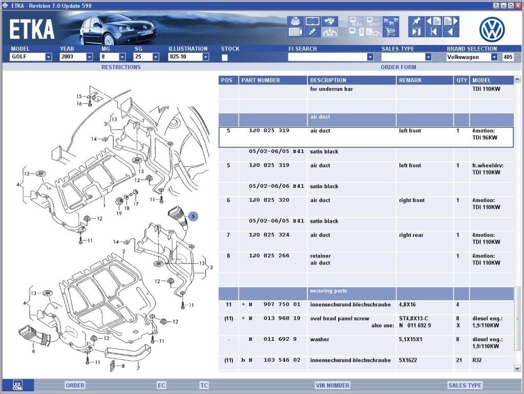Go to the next page document icon

[x=450, y=21]
